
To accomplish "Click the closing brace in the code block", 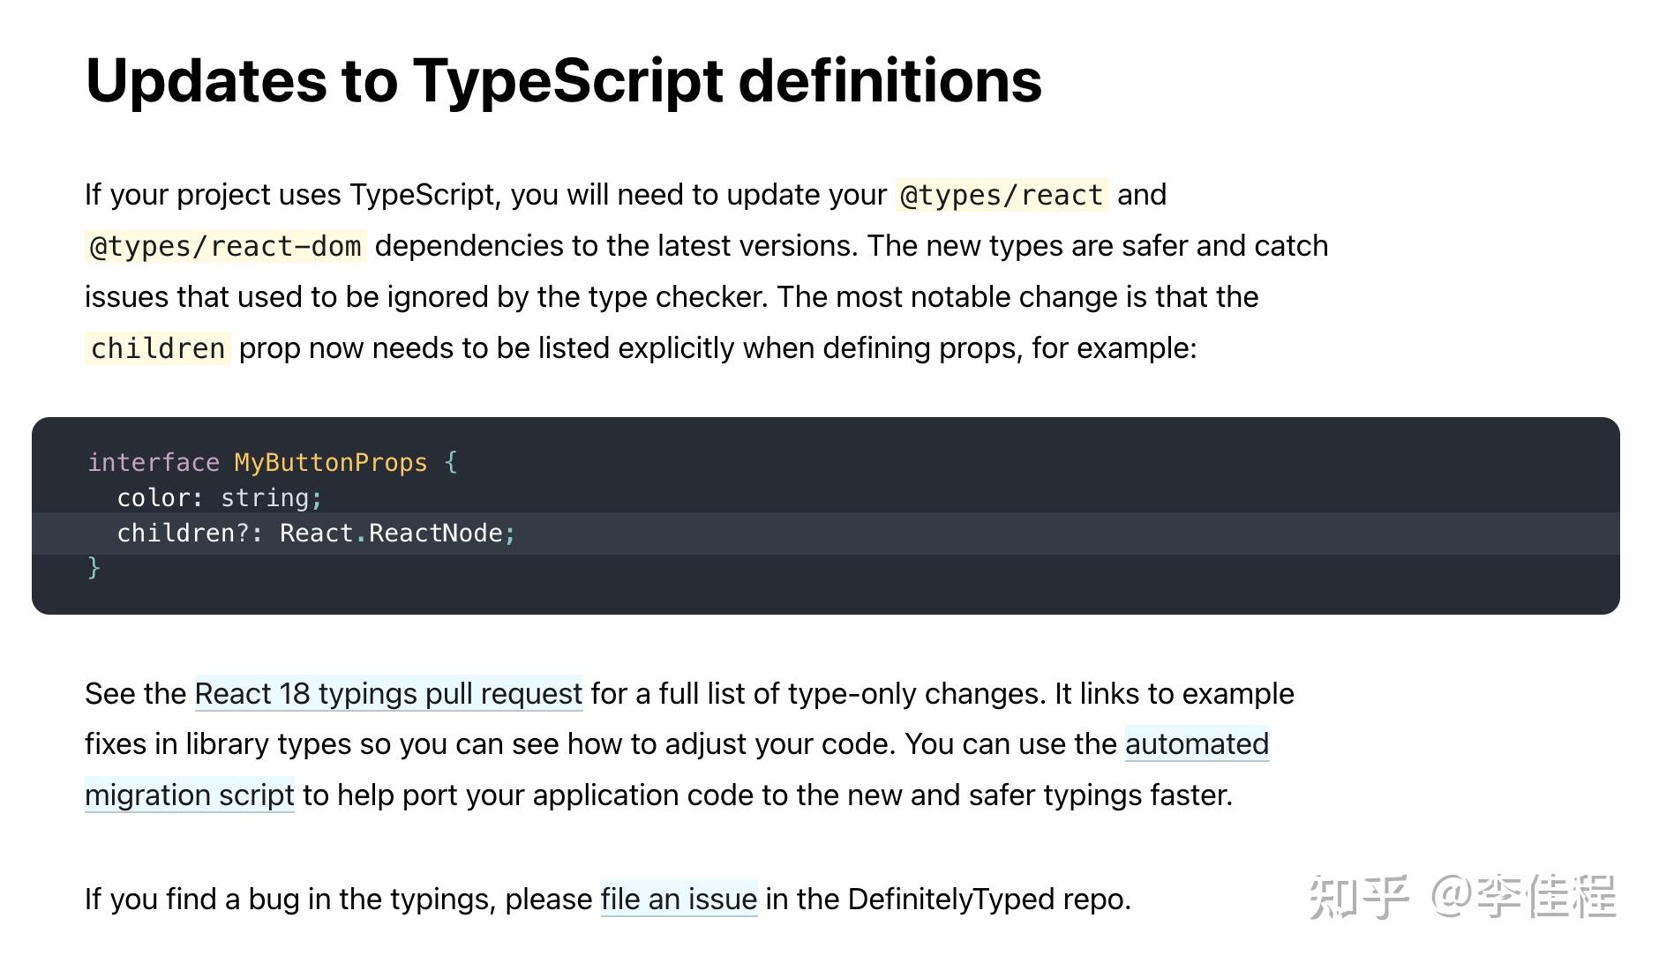I will 94,567.
